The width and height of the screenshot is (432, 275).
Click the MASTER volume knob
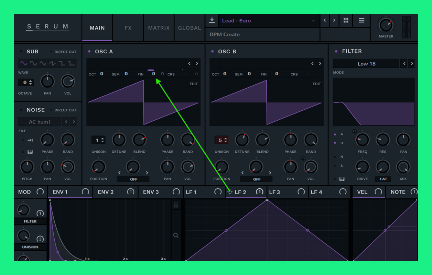coord(386,25)
